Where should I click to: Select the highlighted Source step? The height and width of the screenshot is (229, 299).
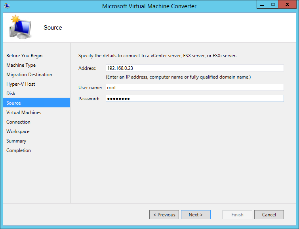[x=36, y=103]
